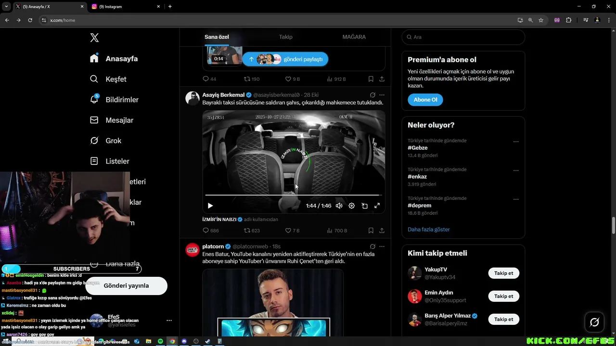Viewport: 616px width, 346px height.
Task: Open Steam from the taskbar
Action: click(x=207, y=341)
